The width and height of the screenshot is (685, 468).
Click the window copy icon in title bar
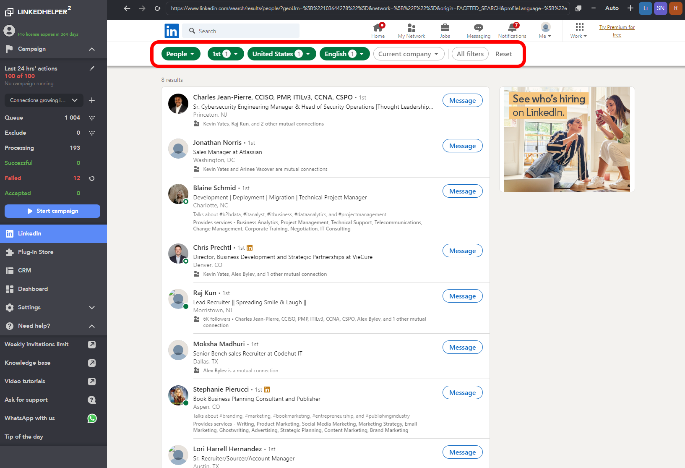pyautogui.click(x=578, y=8)
